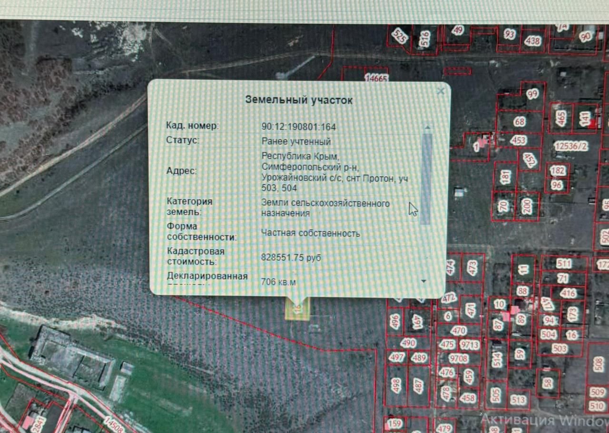Click parcel 438 at top of map
609x433 pixels.
click(532, 41)
